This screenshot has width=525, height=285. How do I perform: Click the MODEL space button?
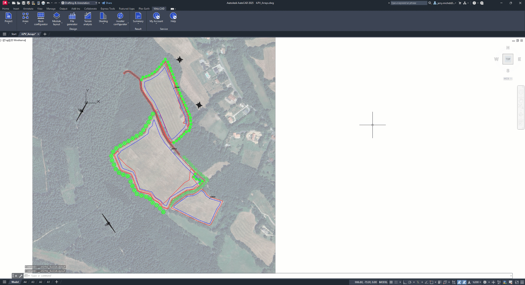click(383, 282)
